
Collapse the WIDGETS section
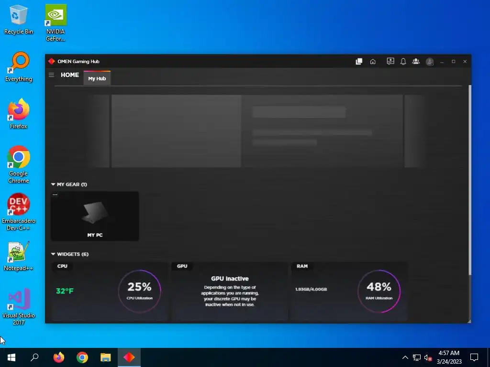[x=53, y=254]
